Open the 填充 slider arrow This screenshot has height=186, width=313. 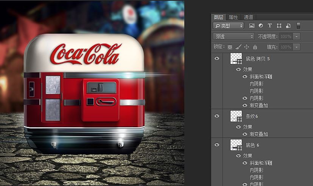(297, 47)
